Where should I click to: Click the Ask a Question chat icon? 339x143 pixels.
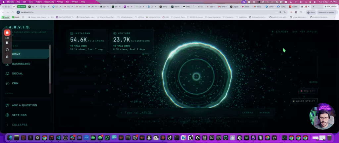[x=7, y=105]
